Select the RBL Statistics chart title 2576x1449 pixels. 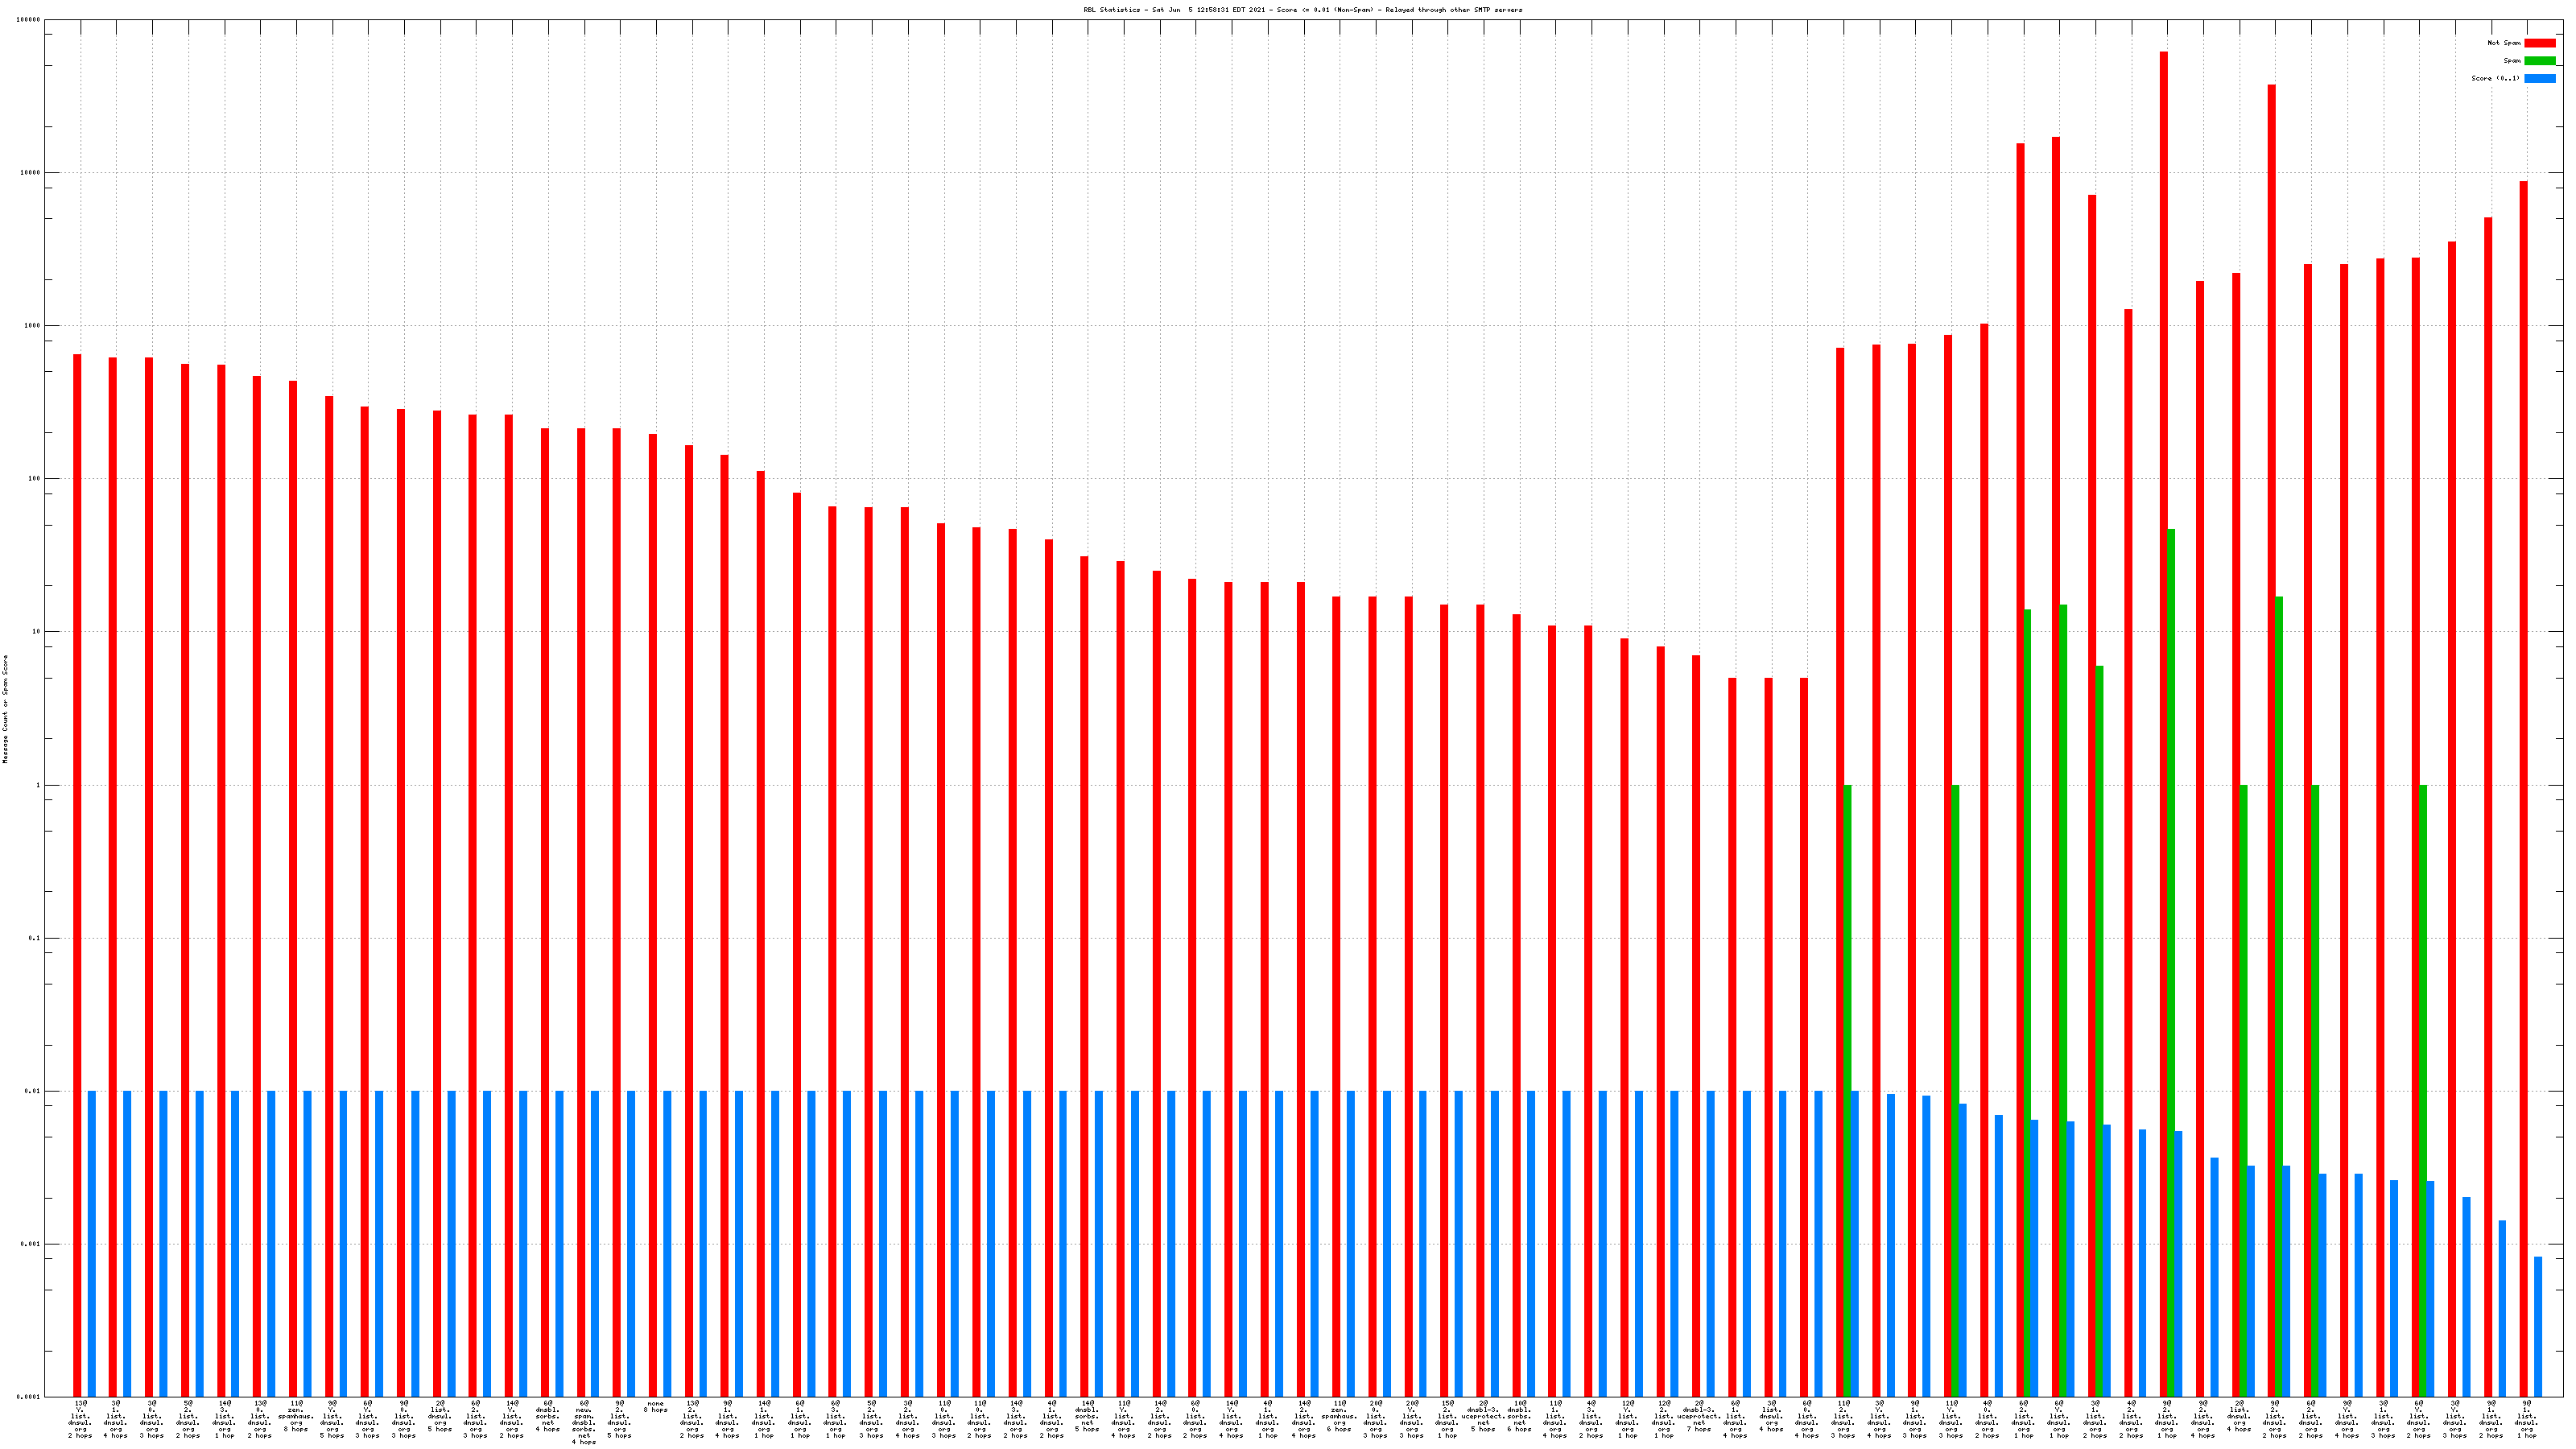click(1302, 10)
